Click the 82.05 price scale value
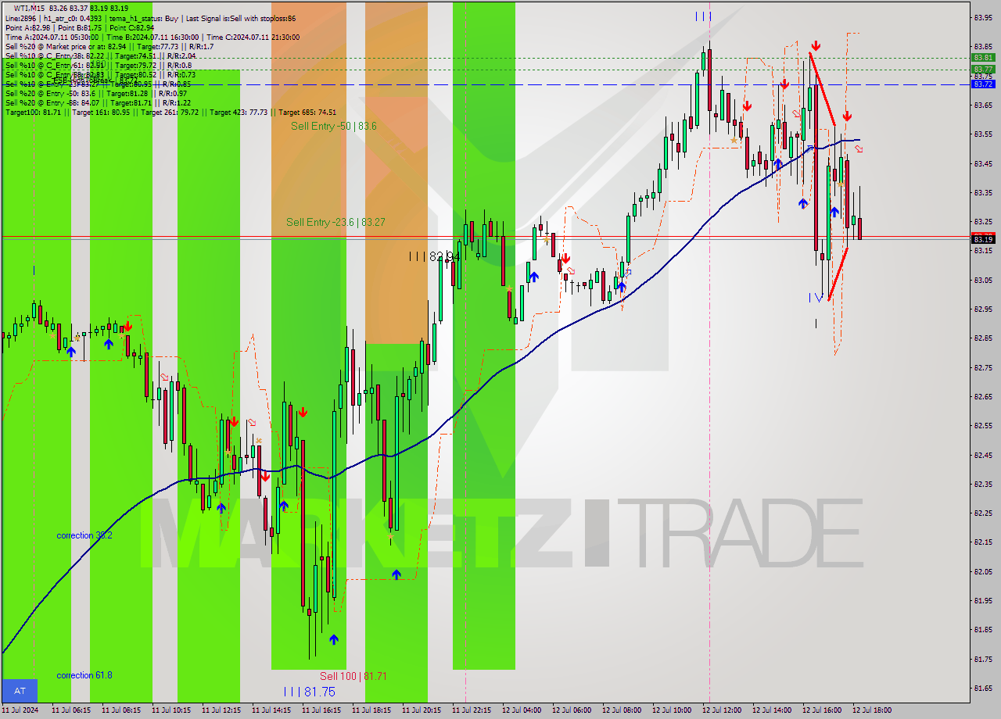The image size is (1001, 719). coord(983,571)
